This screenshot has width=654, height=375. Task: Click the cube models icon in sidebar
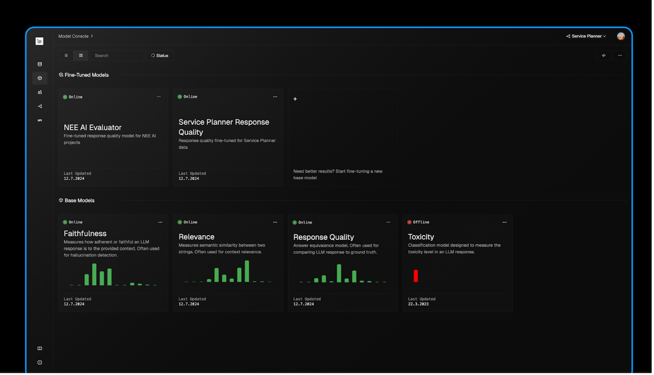(x=40, y=78)
